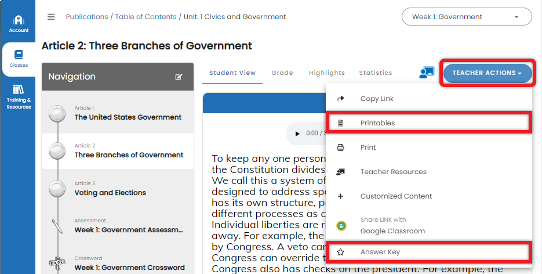This screenshot has height=274, width=542.
Task: Choose Copy Link from the menu
Action: tap(377, 99)
